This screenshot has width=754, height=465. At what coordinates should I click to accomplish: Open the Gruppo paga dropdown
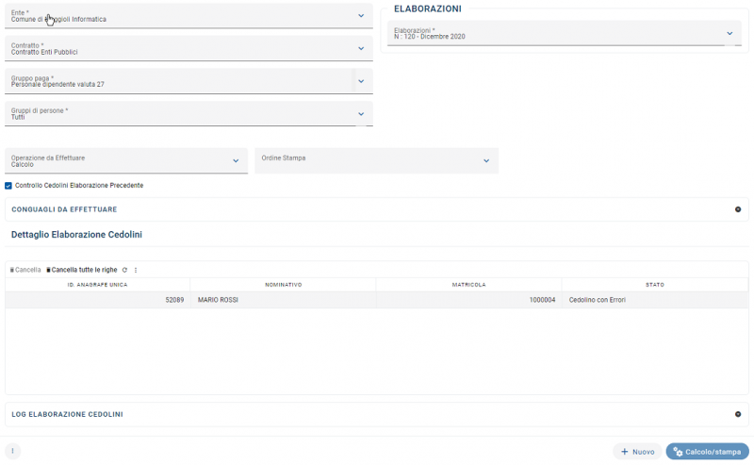pyautogui.click(x=188, y=81)
